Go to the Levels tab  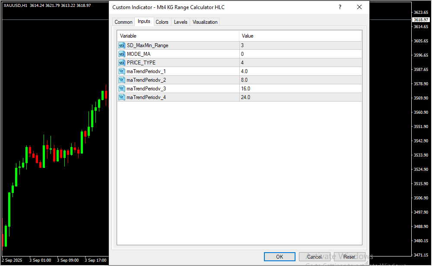click(181, 22)
